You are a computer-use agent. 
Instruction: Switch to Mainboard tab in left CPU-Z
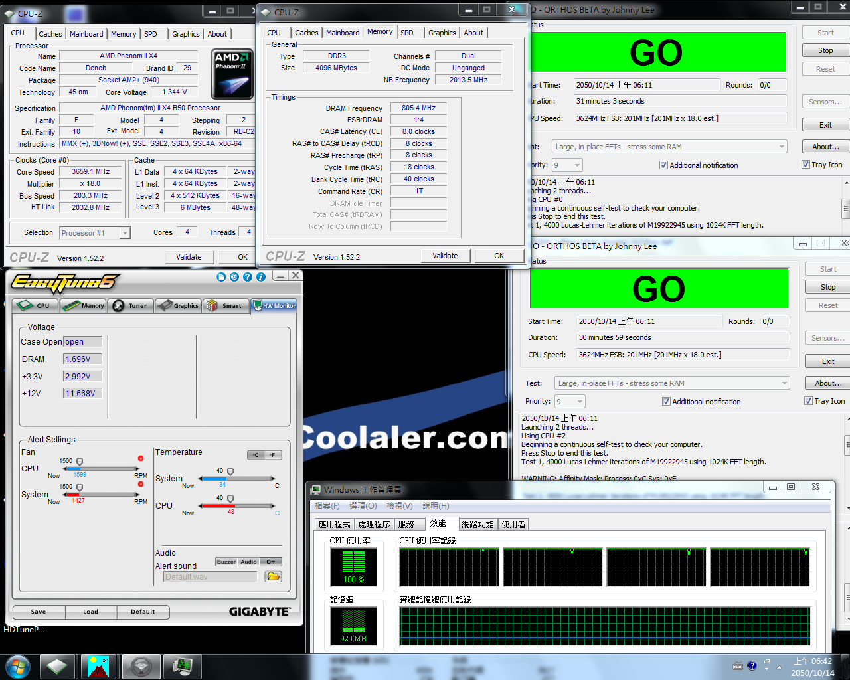[86, 34]
